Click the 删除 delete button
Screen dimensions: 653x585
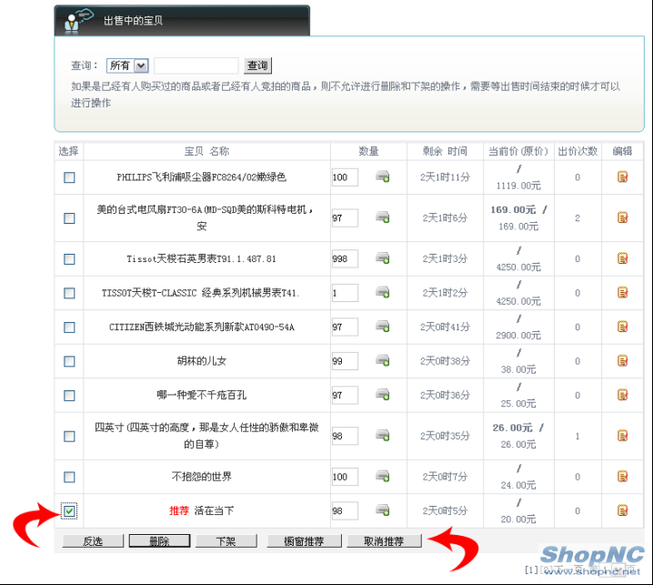pyautogui.click(x=159, y=541)
